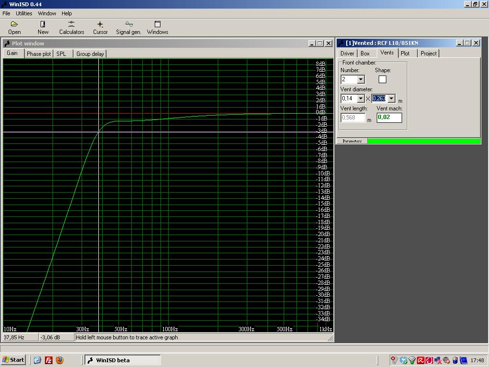Open the Utilities menu
The height and width of the screenshot is (367, 489).
coord(24,13)
